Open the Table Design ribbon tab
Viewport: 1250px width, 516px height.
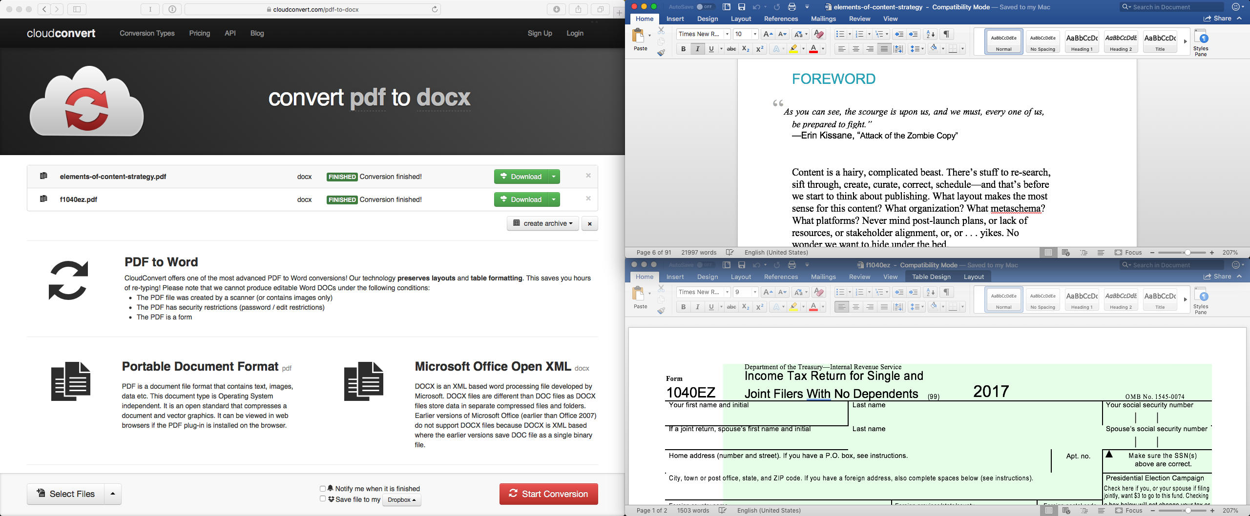(931, 277)
